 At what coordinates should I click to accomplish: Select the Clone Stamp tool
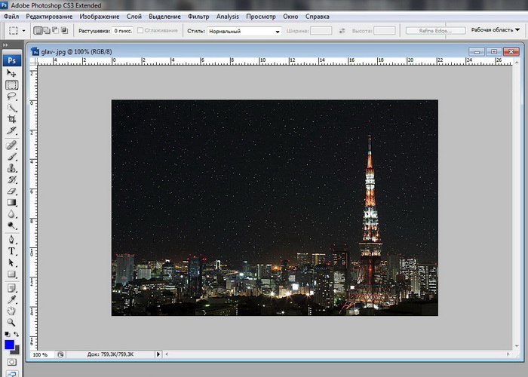(11, 167)
